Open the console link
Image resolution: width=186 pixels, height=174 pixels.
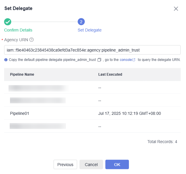click(126, 60)
